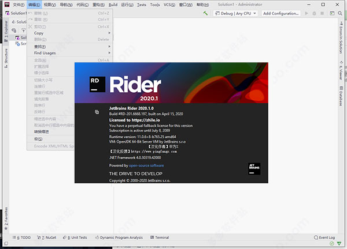This screenshot has width=347, height=249.
Task: Open the Tests menu
Action: (142, 5)
